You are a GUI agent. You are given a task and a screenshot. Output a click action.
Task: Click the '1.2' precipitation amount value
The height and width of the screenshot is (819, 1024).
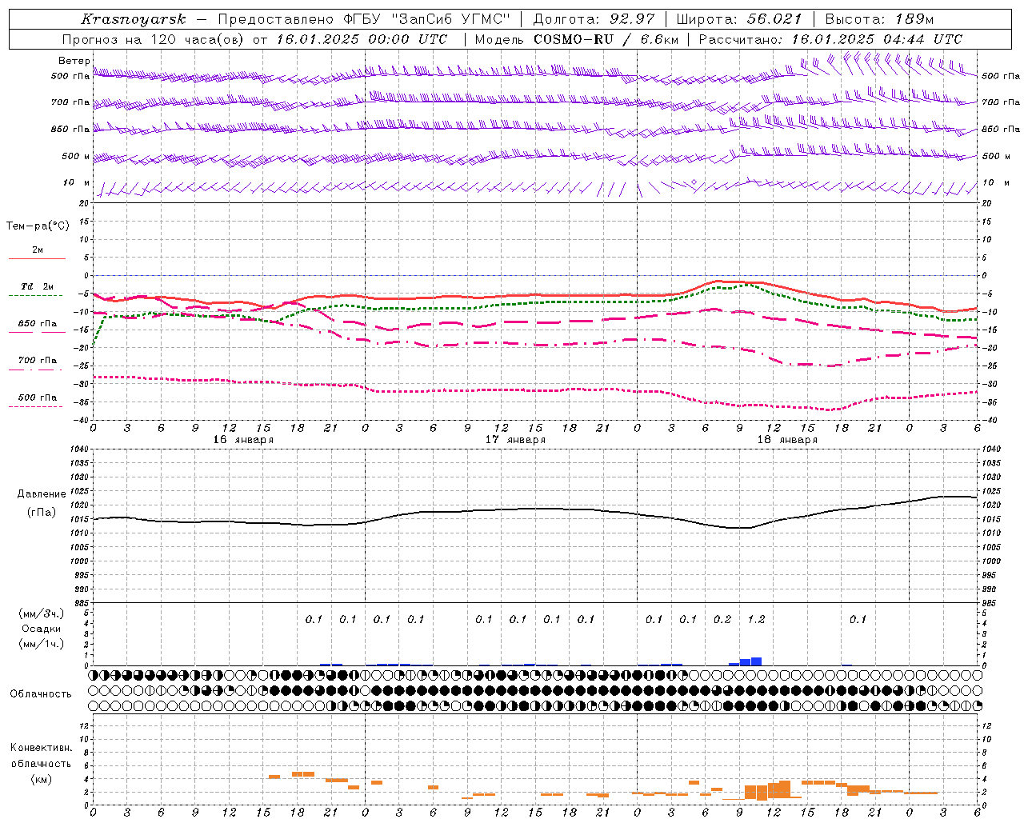pyautogui.click(x=756, y=619)
